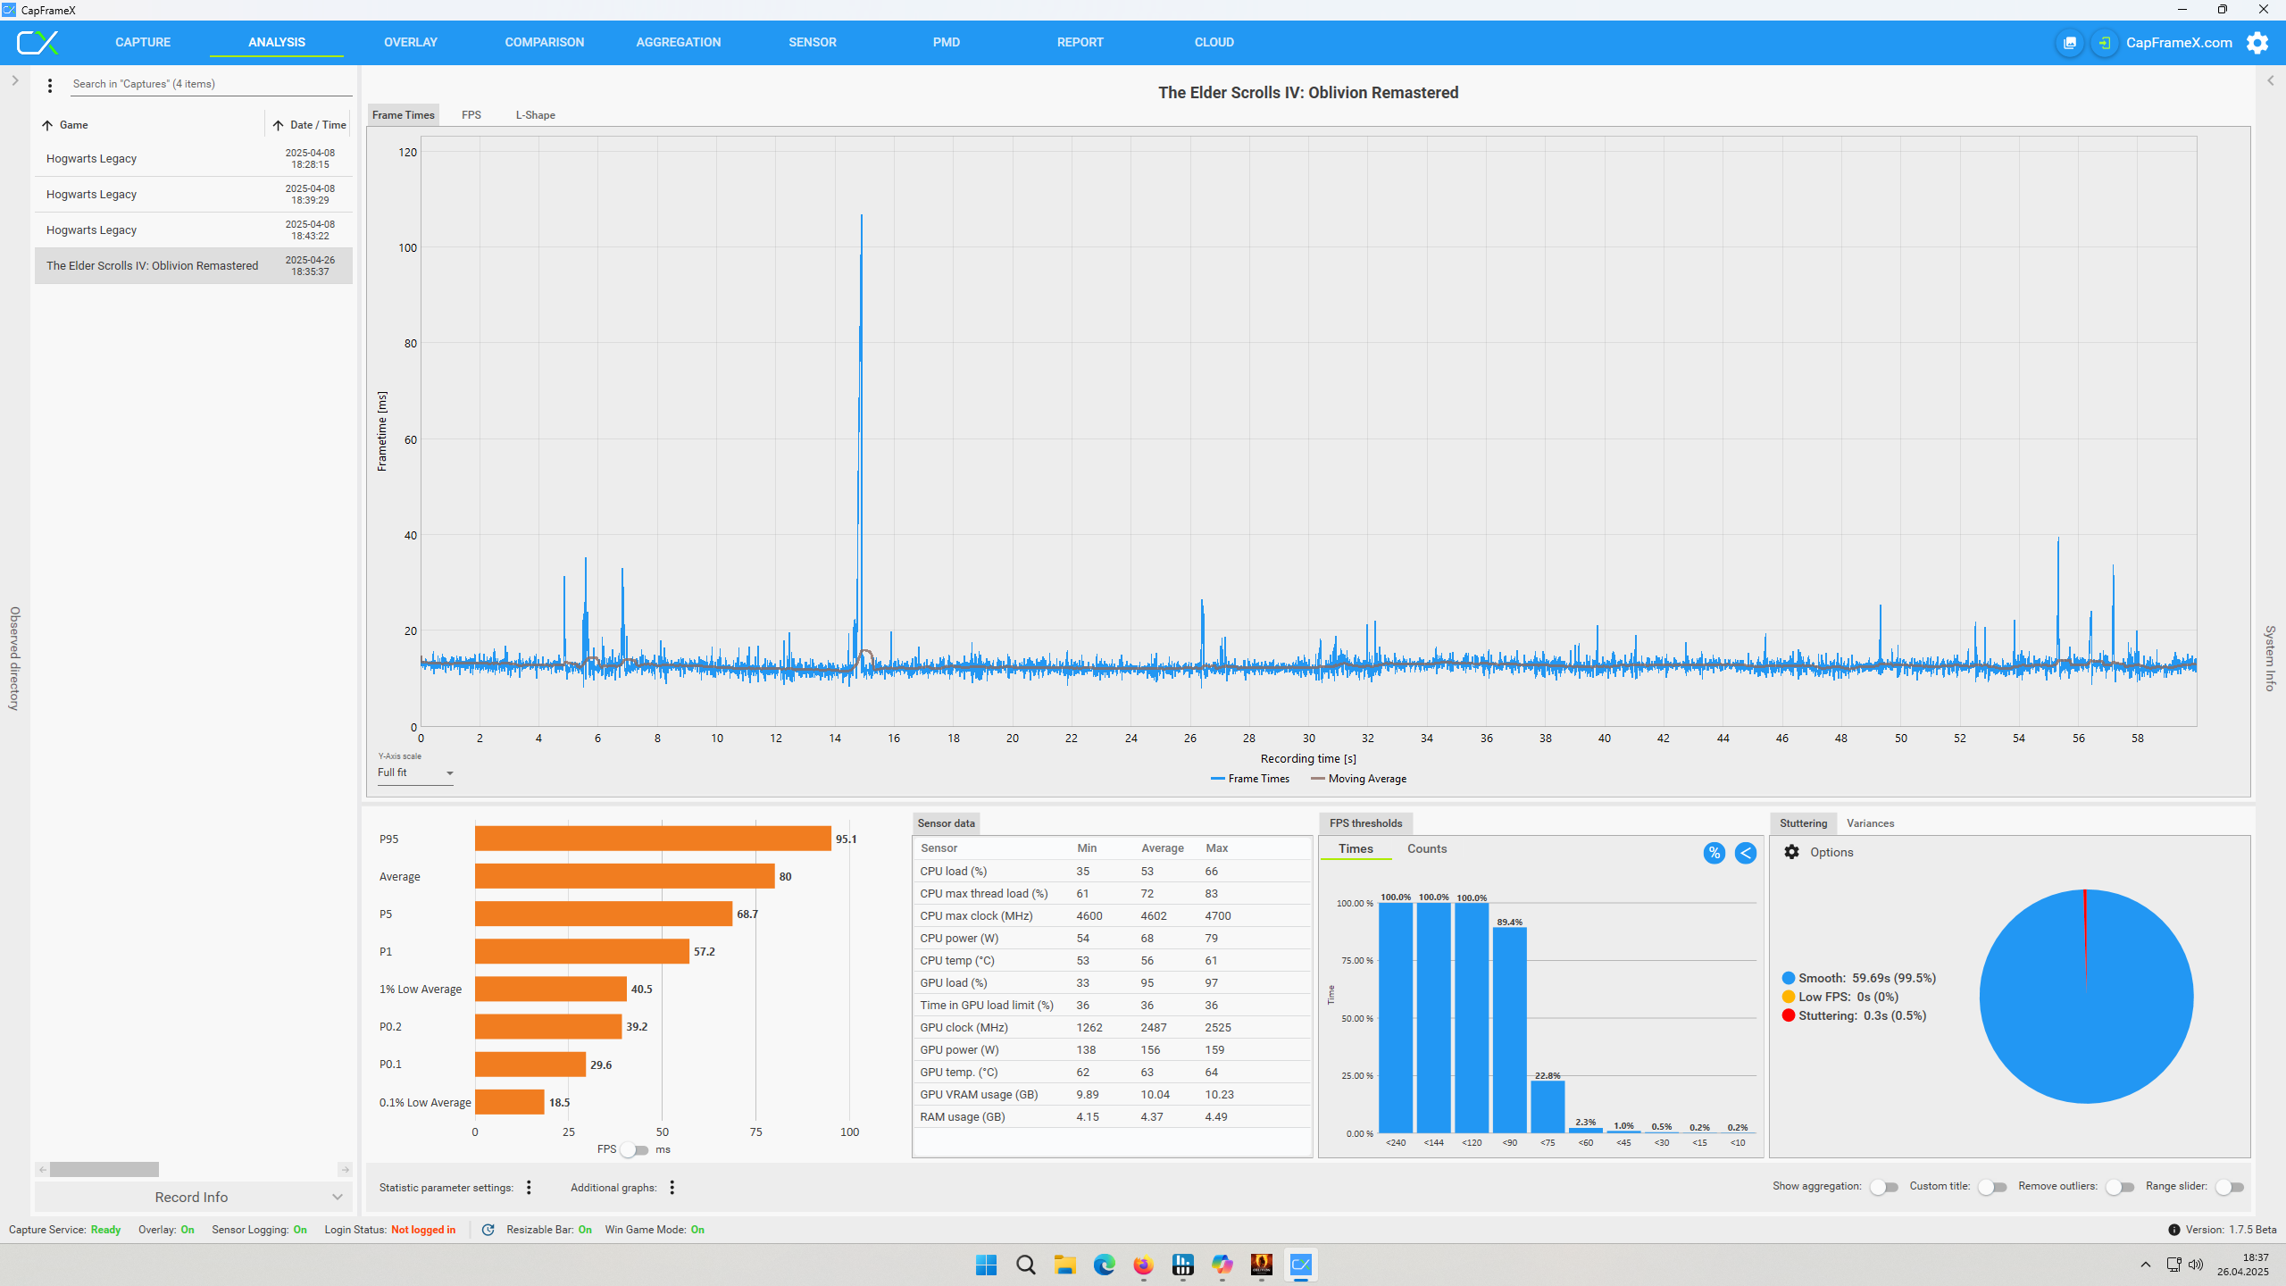Open the CapFrameX.com link
This screenshot has height=1286, width=2286.
[2179, 43]
